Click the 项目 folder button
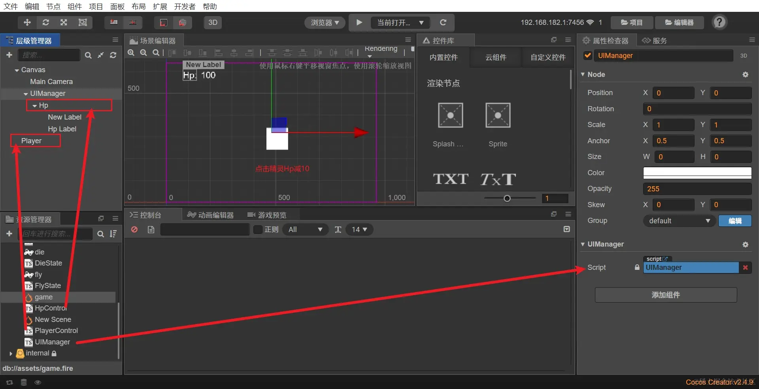759x389 pixels. click(x=632, y=22)
